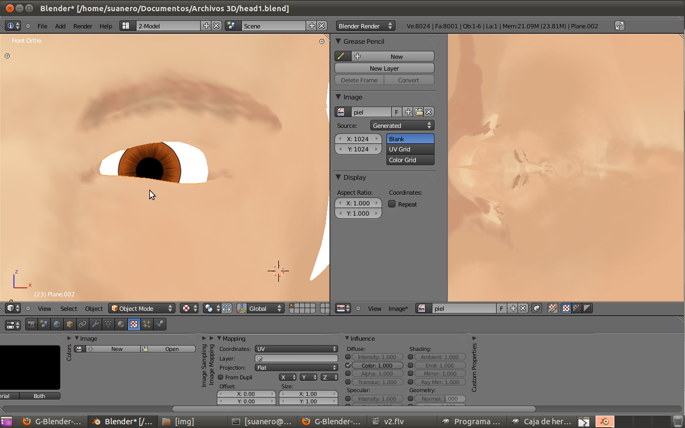
Task: Toggle the Diffuse Color influence checkbox
Action: click(348, 365)
